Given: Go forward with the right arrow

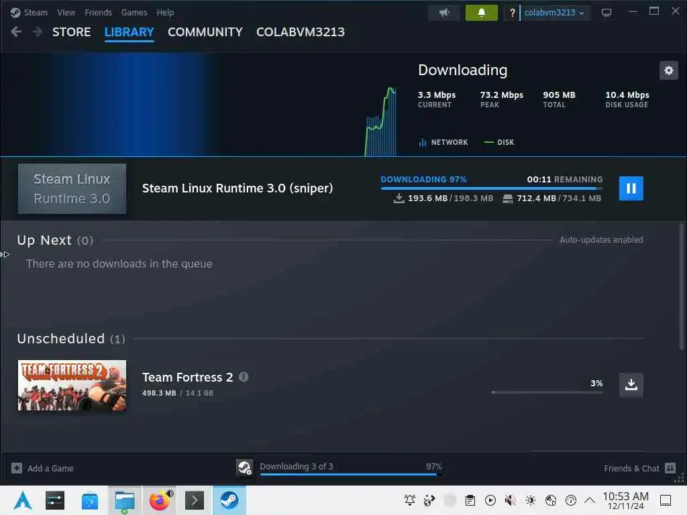Looking at the screenshot, I should 38,32.
